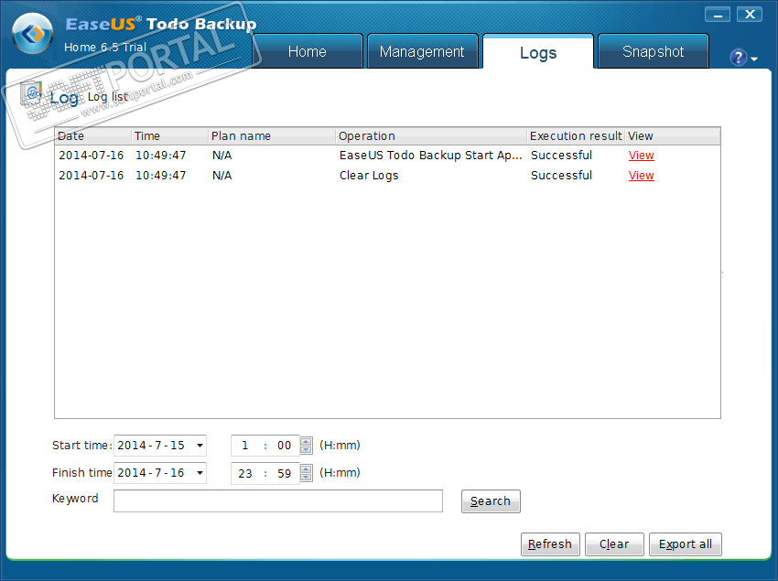Sort logs by the Date column header
778x581 pixels.
click(92, 136)
